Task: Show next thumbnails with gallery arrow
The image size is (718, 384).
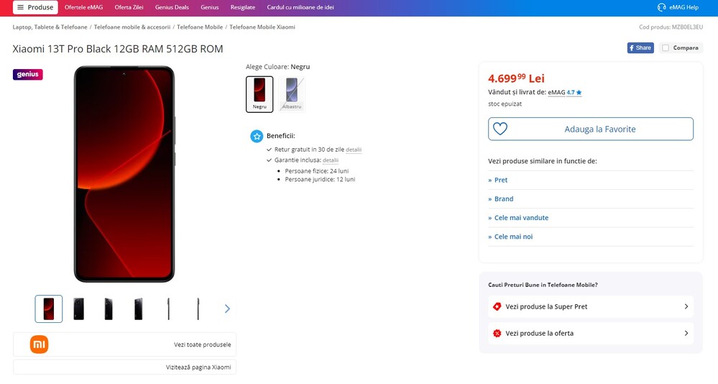Action: pyautogui.click(x=227, y=308)
